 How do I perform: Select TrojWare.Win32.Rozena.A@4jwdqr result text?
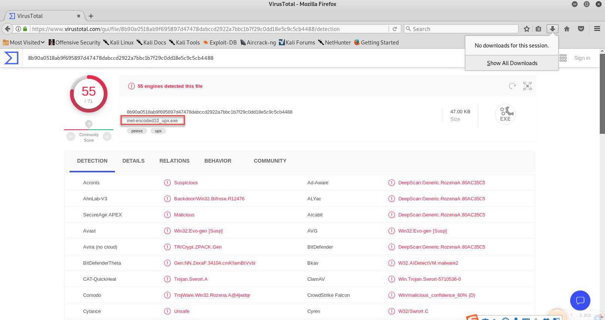212,295
